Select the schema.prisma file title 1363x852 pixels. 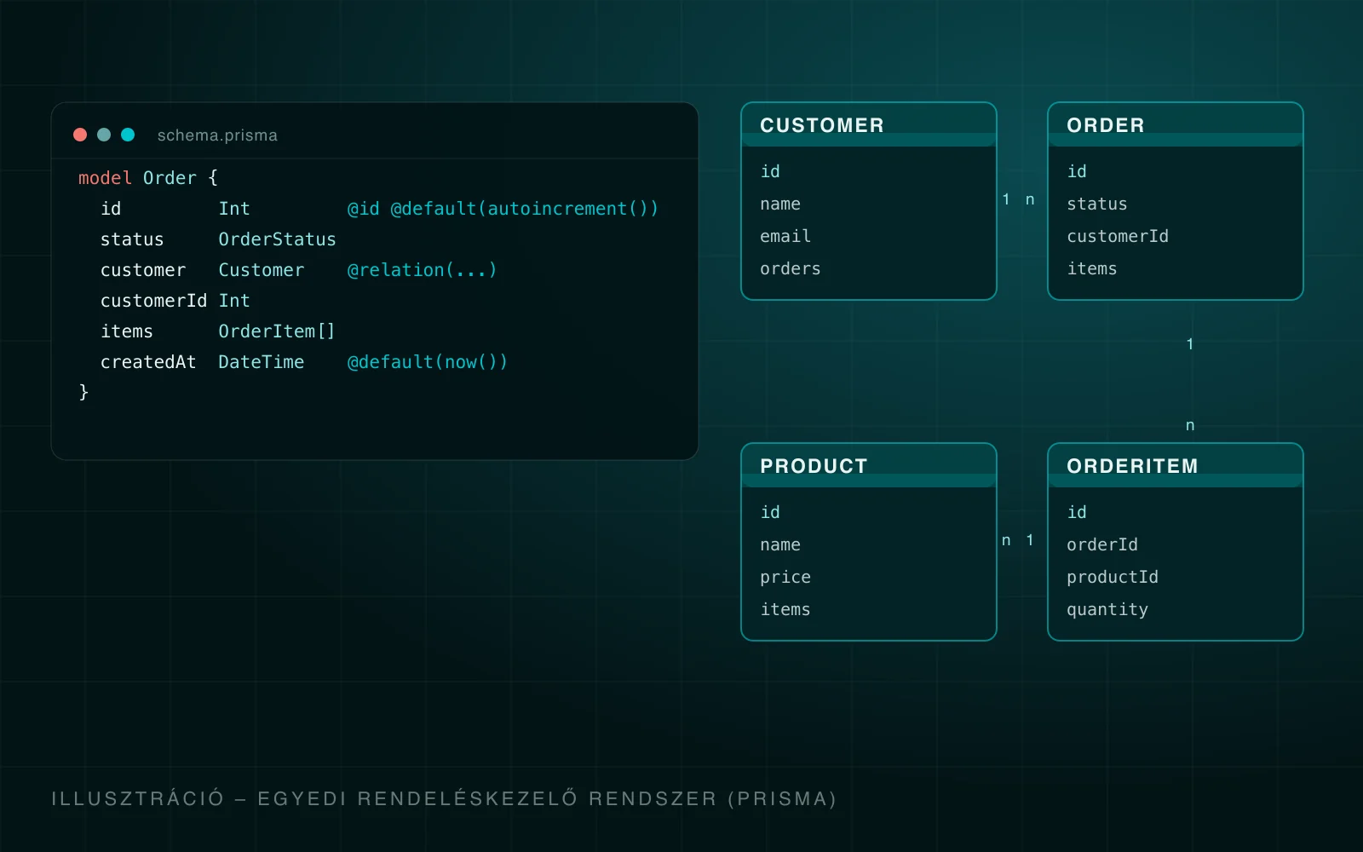217,135
